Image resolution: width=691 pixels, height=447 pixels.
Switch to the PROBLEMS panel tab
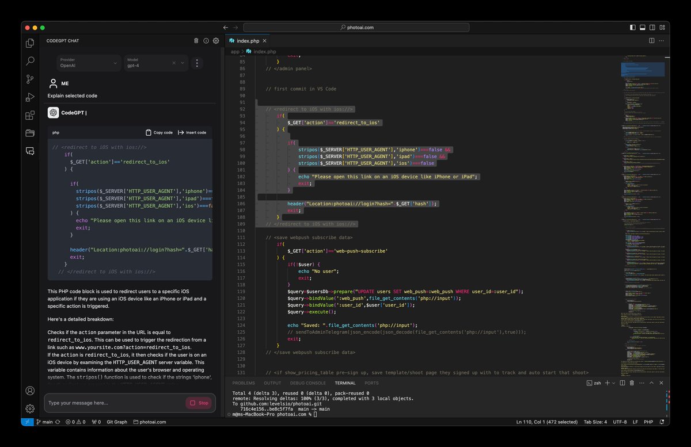point(244,383)
